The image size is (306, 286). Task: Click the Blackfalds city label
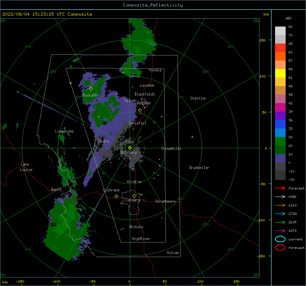pos(144,94)
